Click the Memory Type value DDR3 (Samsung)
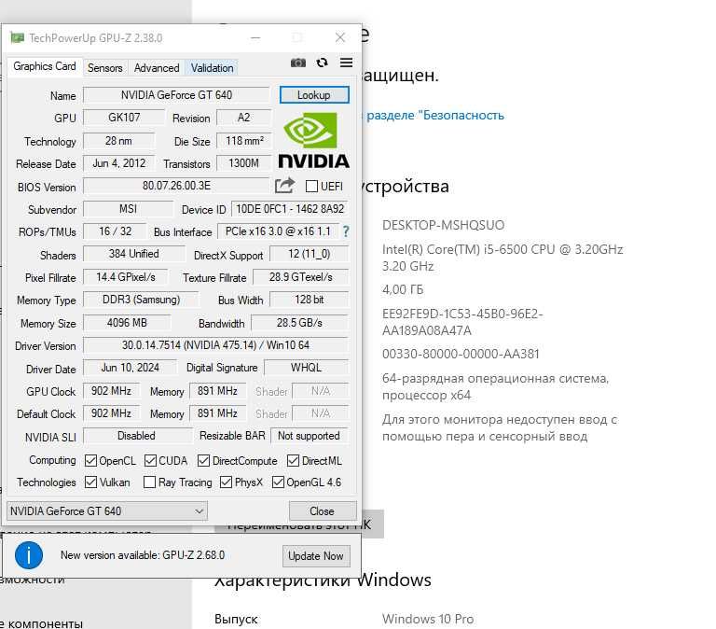Screen dimensions: 716x629 click(141, 300)
